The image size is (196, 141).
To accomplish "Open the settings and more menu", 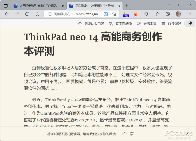I will click(x=189, y=14).
